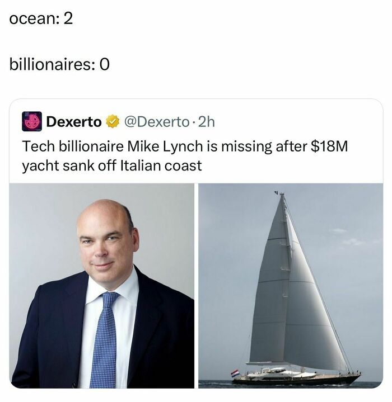This screenshot has width=392, height=402.
Task: Click "yacht sank off" in the tweet's second line
Action: pyautogui.click(x=69, y=166)
